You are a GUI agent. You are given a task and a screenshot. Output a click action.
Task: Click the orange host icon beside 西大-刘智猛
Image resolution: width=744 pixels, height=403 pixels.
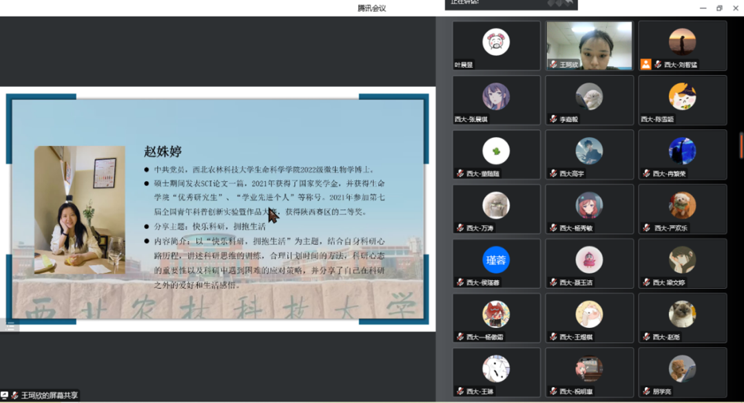tap(645, 64)
